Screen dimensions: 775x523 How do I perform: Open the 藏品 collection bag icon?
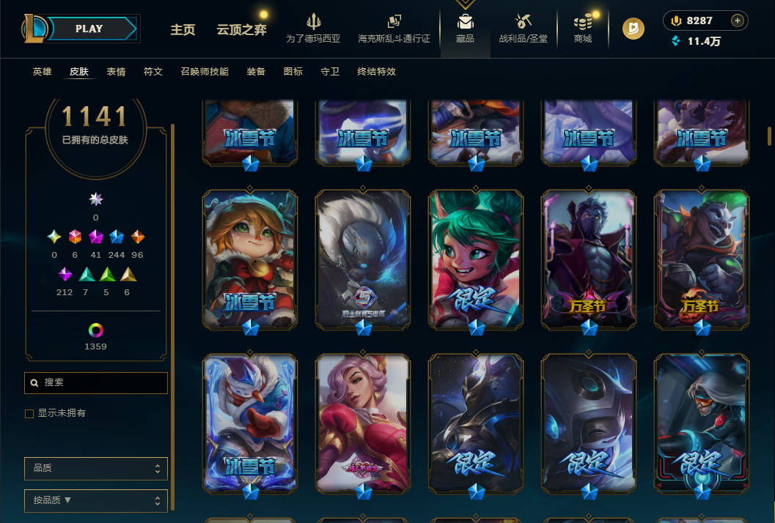click(465, 22)
